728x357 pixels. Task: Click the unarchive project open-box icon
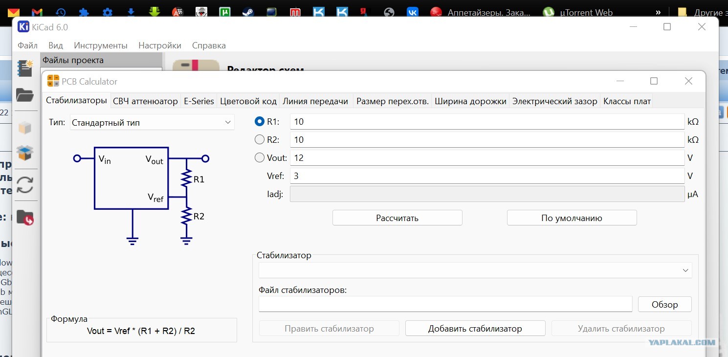(25, 153)
